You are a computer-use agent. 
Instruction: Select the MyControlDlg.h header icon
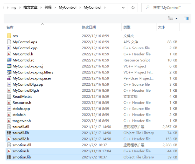pyautogui.click(x=9, y=91)
